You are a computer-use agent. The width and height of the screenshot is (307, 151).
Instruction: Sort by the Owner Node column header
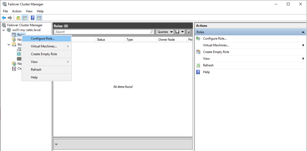coord(167,39)
